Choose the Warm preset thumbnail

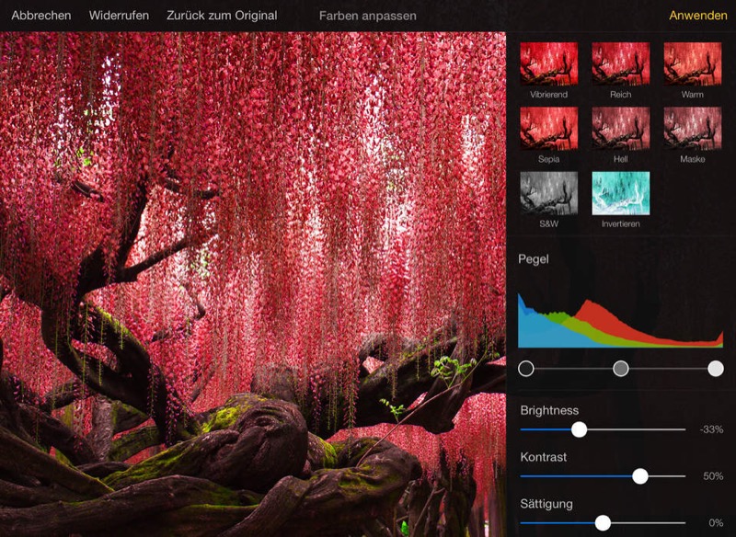point(692,63)
